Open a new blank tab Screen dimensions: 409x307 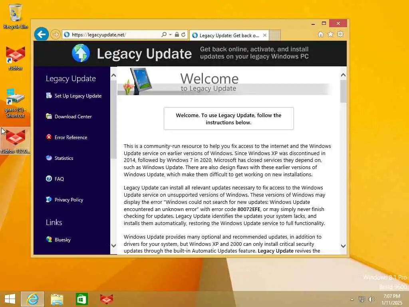[x=275, y=35]
